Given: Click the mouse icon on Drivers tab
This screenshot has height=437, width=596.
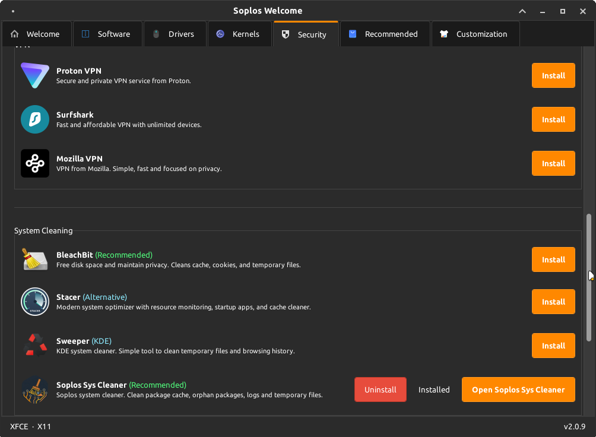Looking at the screenshot, I should [x=156, y=34].
